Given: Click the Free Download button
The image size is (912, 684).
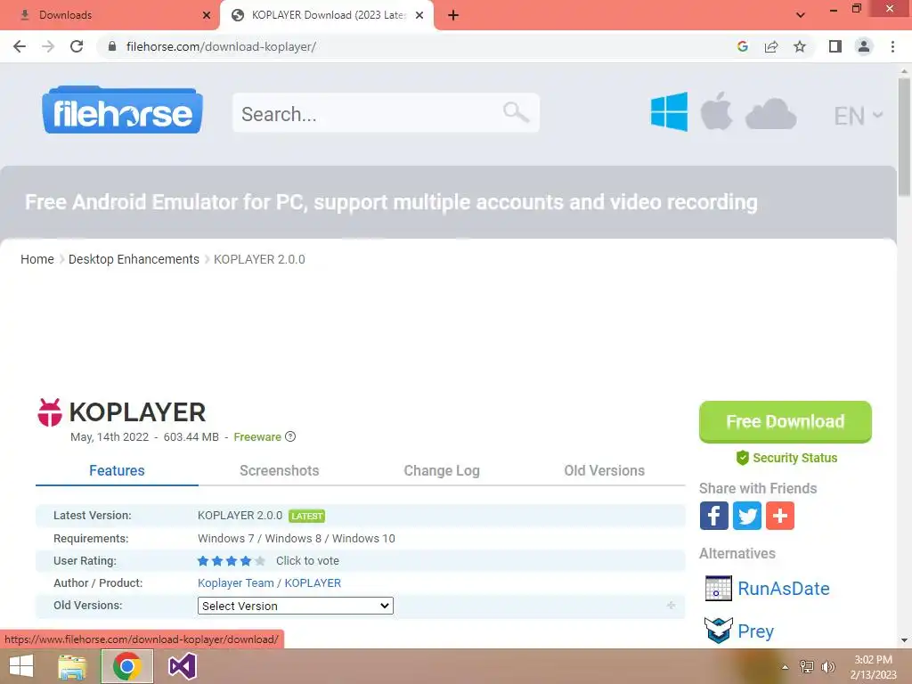Looking at the screenshot, I should [x=786, y=421].
